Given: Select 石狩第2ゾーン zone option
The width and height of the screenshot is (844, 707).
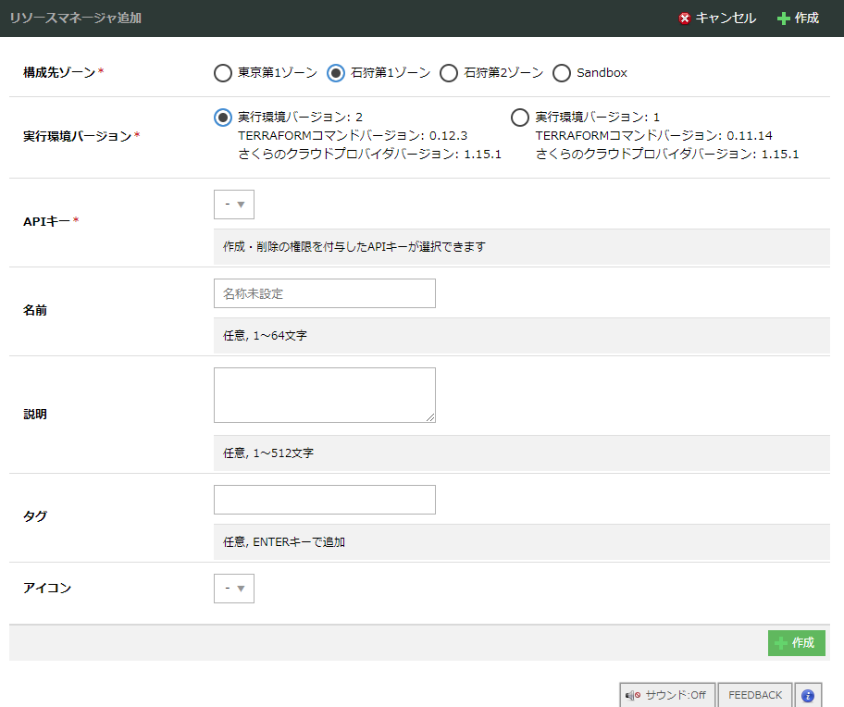Looking at the screenshot, I should (449, 72).
